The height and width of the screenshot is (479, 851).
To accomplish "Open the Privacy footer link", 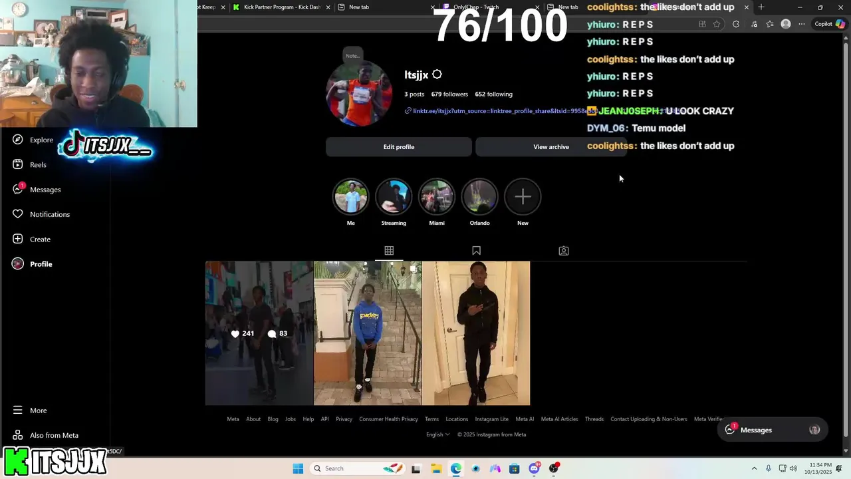I will click(x=344, y=419).
